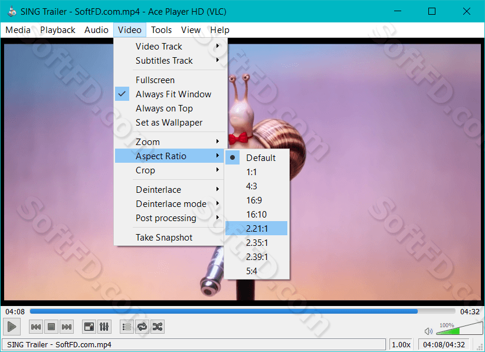Screen dimensions: 485x352
Task: Click the Ace Player cone title icon
Action: [12, 12]
